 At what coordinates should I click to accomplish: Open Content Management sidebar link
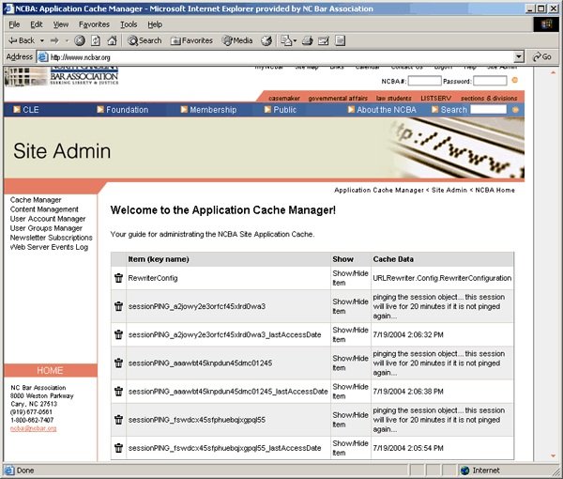tap(44, 209)
